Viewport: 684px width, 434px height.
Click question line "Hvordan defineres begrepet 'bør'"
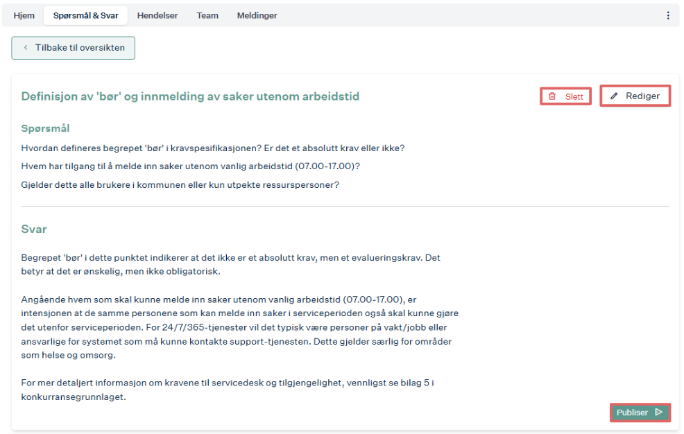click(213, 148)
